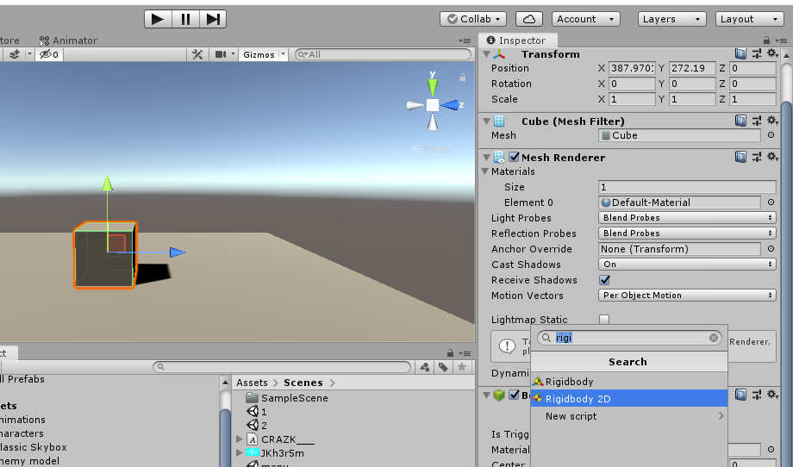Screen dimensions: 793x467
Task: Click the Position Y field
Action: (x=692, y=68)
